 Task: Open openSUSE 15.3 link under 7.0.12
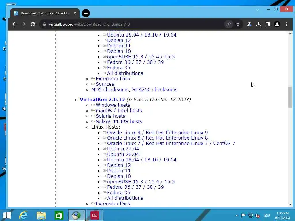(141, 182)
